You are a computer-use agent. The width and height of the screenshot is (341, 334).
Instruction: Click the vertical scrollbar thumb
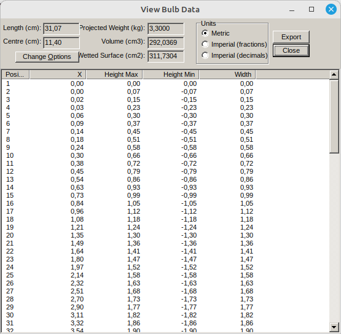click(334, 117)
